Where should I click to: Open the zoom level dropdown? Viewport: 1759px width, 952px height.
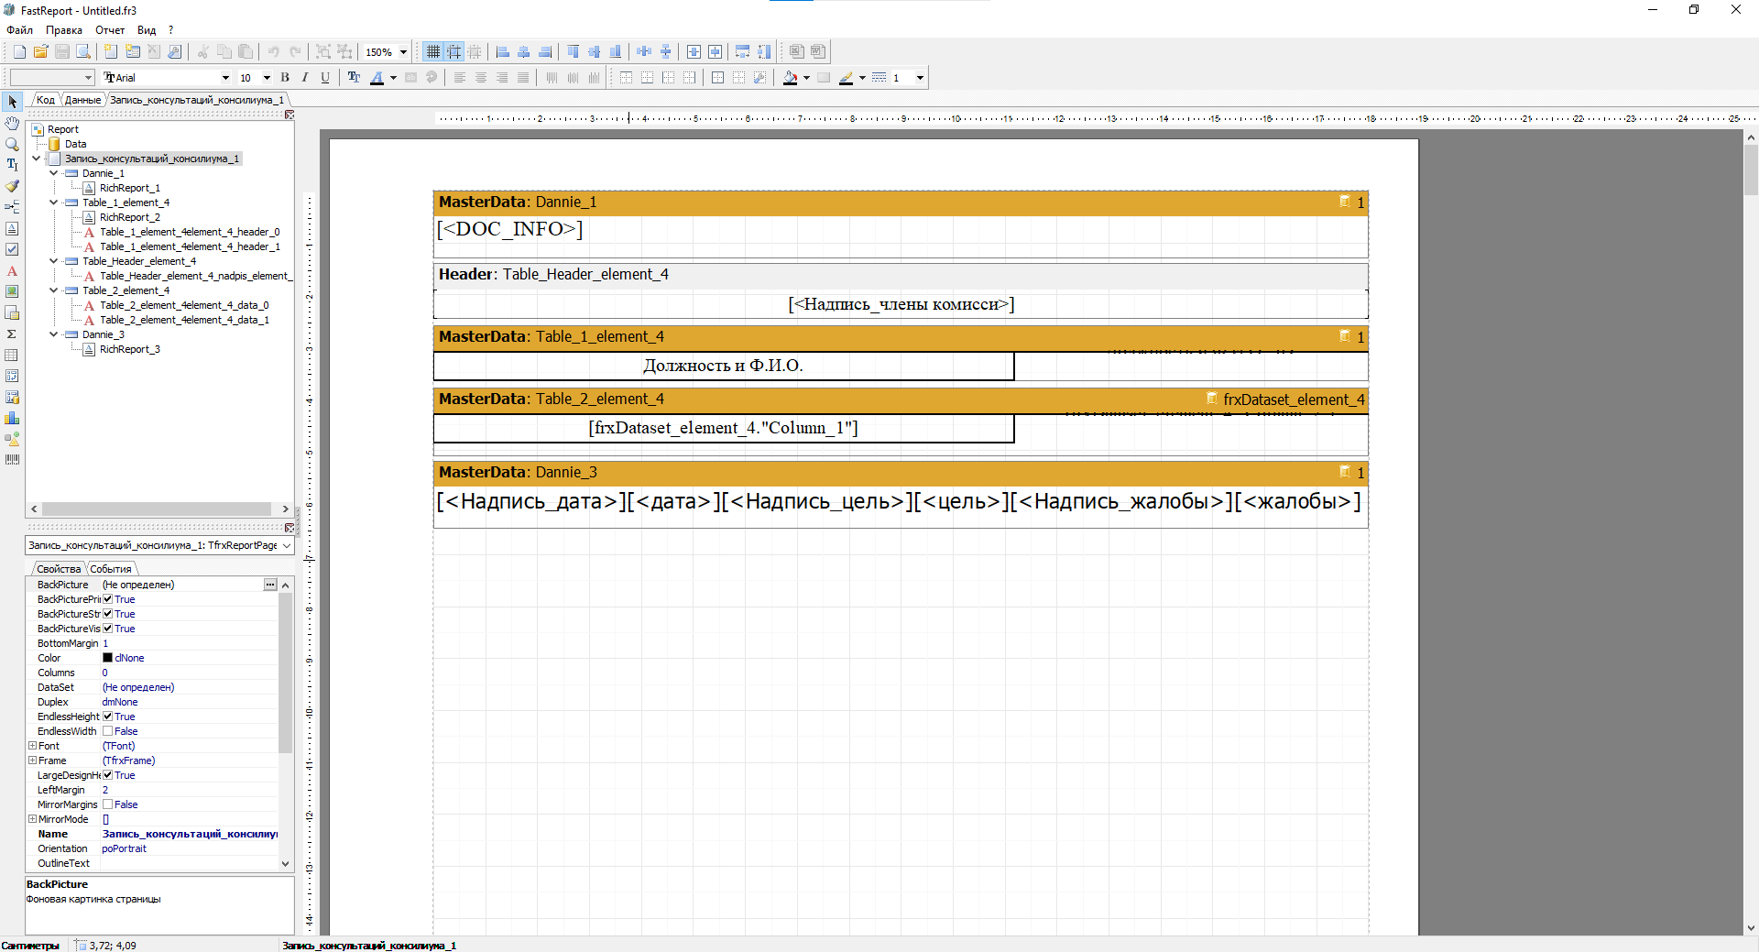(403, 52)
